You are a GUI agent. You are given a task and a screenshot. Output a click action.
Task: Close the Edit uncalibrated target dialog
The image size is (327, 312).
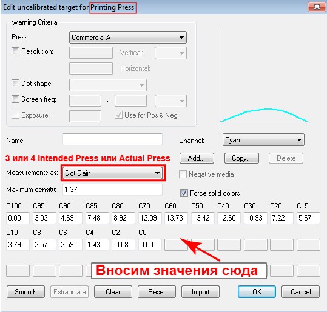pos(317,7)
